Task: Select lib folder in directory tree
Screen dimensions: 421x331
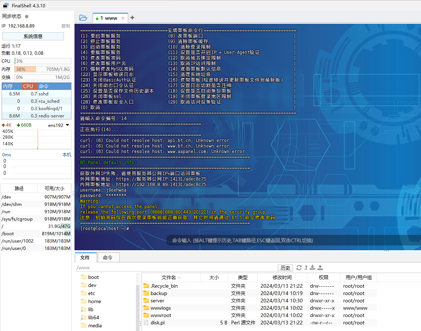Action: click(87, 309)
